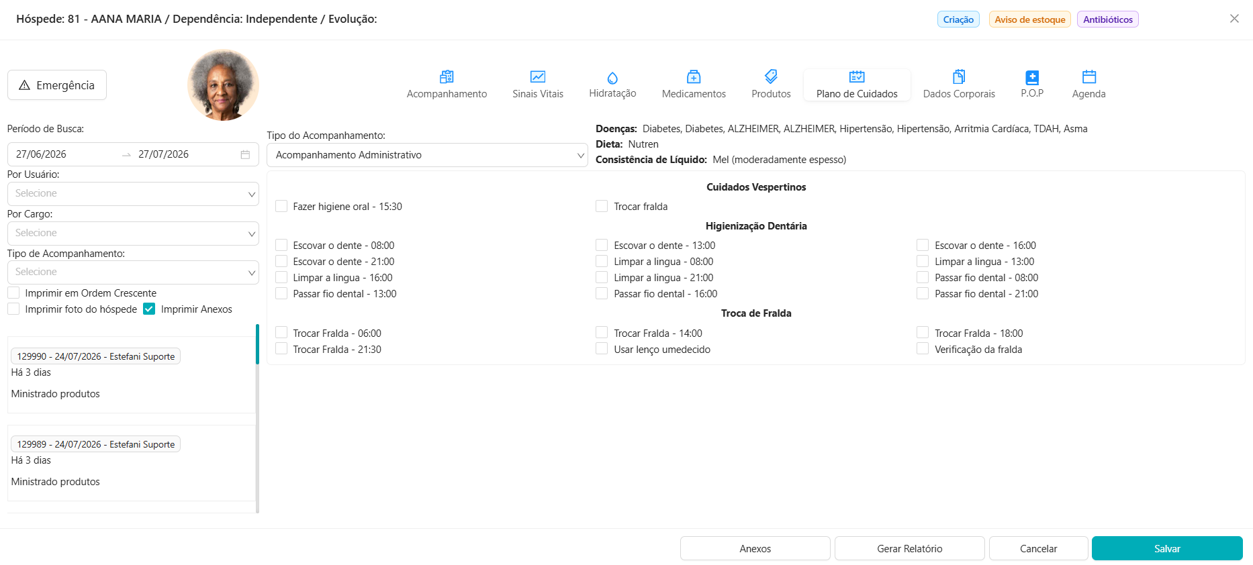Image resolution: width=1253 pixels, height=565 pixels.
Task: Switch to Plano de Cuidados tab
Action: point(857,85)
